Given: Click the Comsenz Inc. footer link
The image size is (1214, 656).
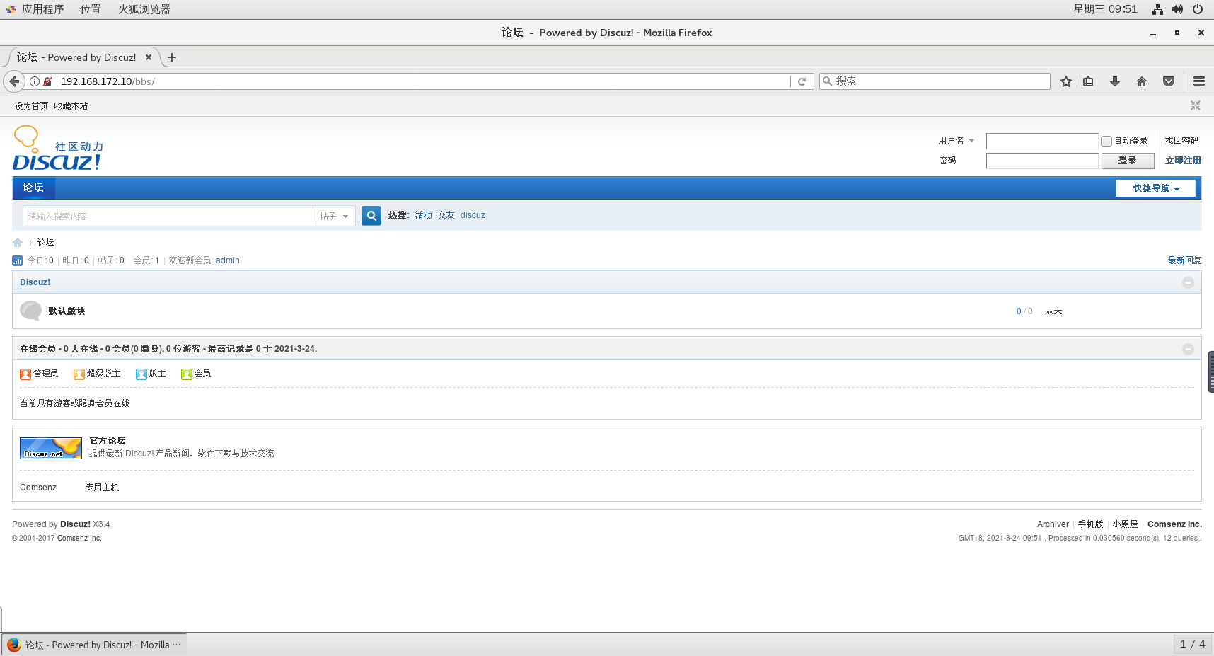Looking at the screenshot, I should click(1174, 524).
